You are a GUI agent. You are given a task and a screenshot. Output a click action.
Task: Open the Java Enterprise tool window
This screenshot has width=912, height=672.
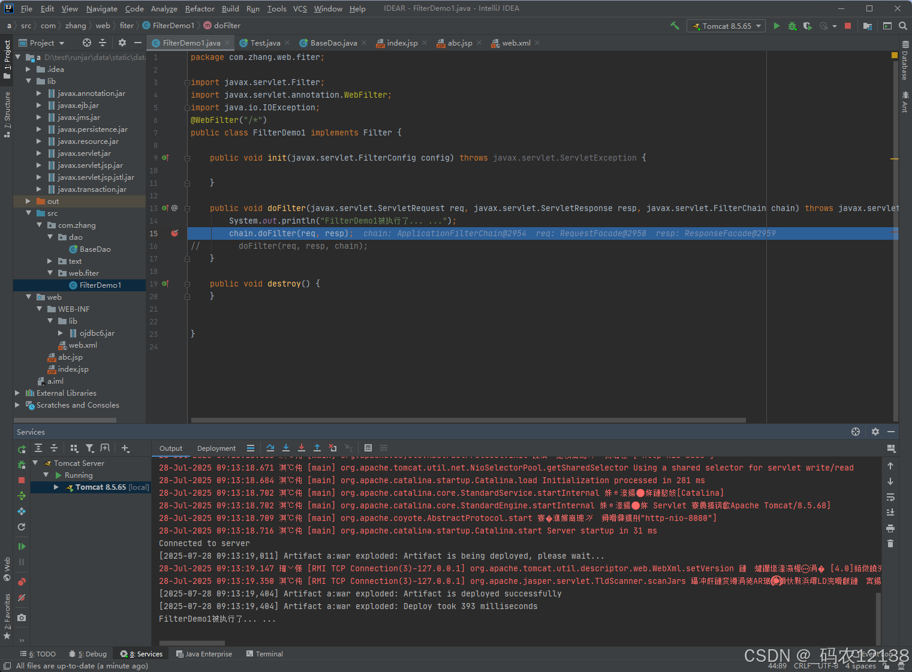(204, 654)
